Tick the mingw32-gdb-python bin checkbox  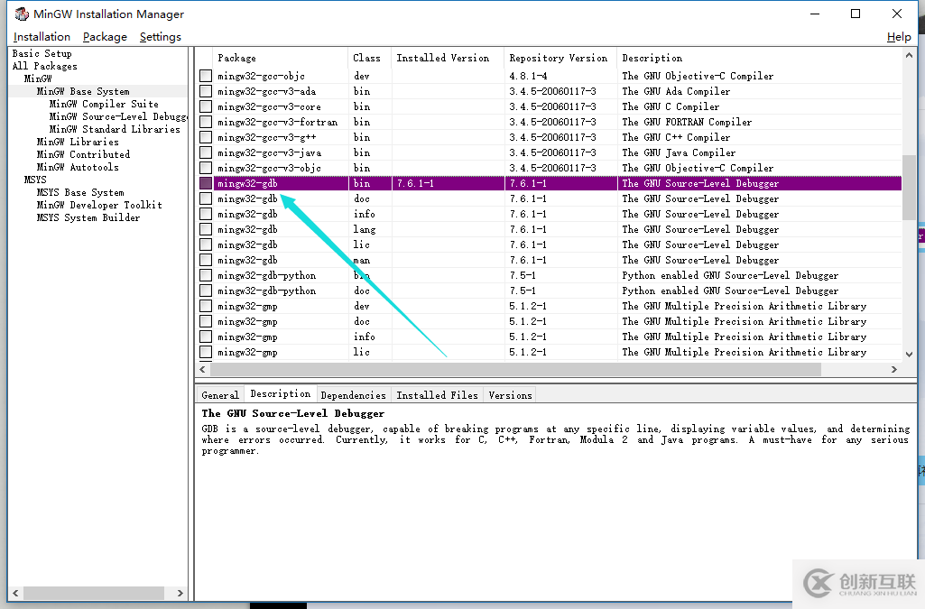pyautogui.click(x=206, y=275)
